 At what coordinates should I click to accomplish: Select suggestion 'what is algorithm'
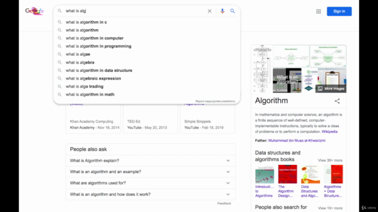click(x=147, y=30)
